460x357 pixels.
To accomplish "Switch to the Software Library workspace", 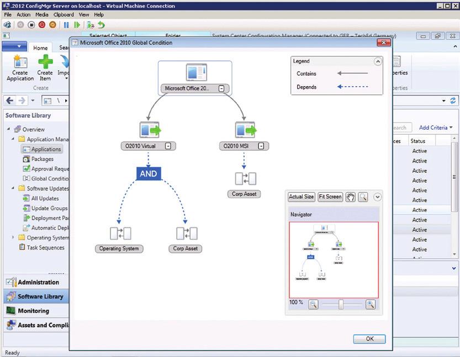I will click(x=36, y=297).
